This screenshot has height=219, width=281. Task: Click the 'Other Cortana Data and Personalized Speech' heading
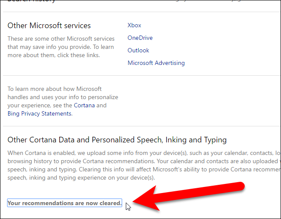pos(117,140)
